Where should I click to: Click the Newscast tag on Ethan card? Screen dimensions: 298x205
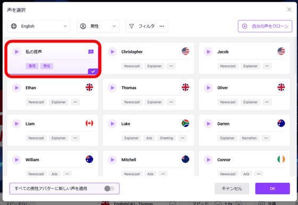point(36,102)
